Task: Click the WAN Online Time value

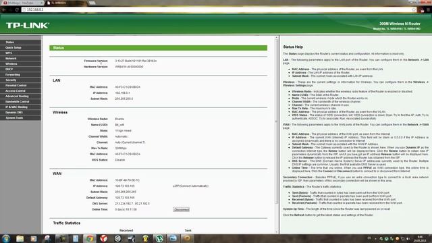Action: [x=126, y=209]
